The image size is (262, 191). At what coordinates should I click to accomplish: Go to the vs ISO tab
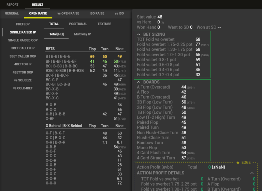[x=119, y=14]
